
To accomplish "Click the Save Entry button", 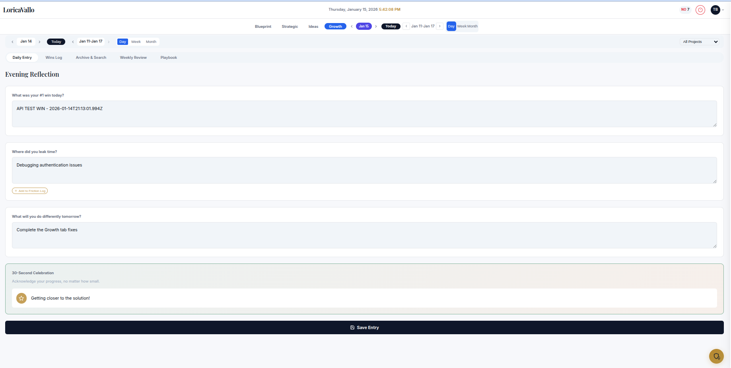I will tap(364, 327).
